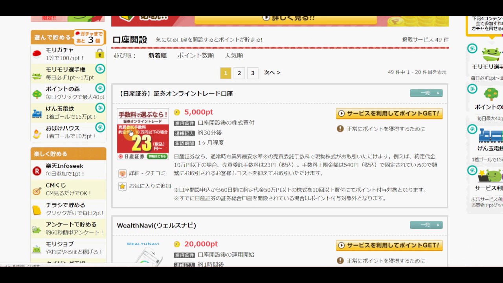Viewport: 503px width, 283px height.
Task: Click the げん玉電鉄 train icon in the left sidebar
Action: [x=37, y=114]
